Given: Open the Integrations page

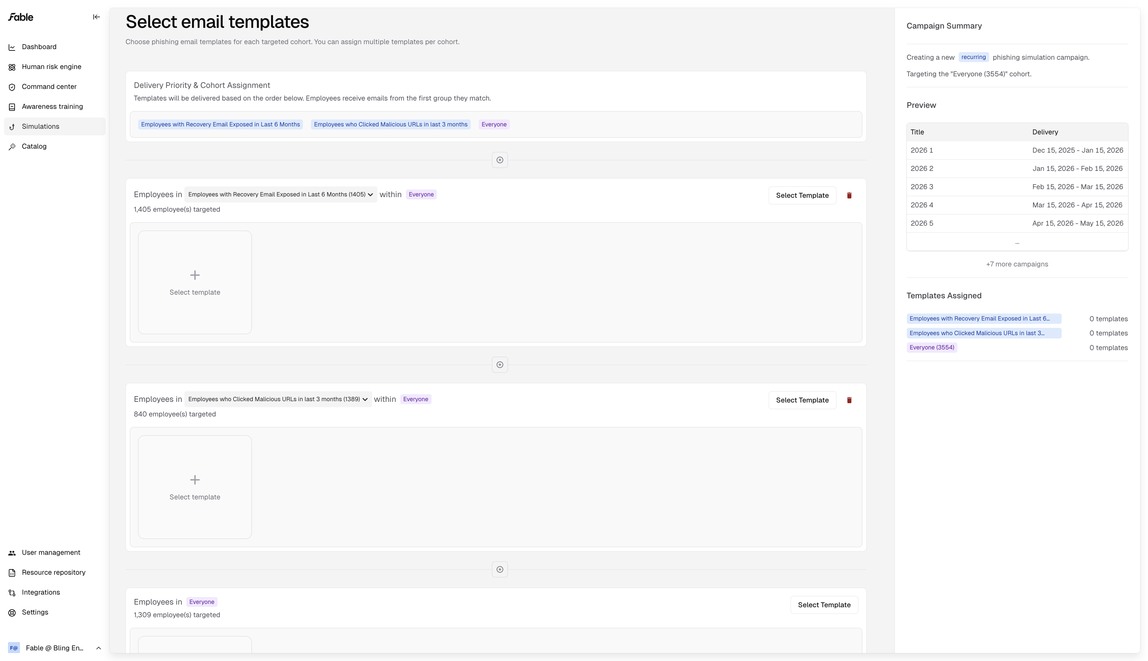Looking at the screenshot, I should point(41,593).
